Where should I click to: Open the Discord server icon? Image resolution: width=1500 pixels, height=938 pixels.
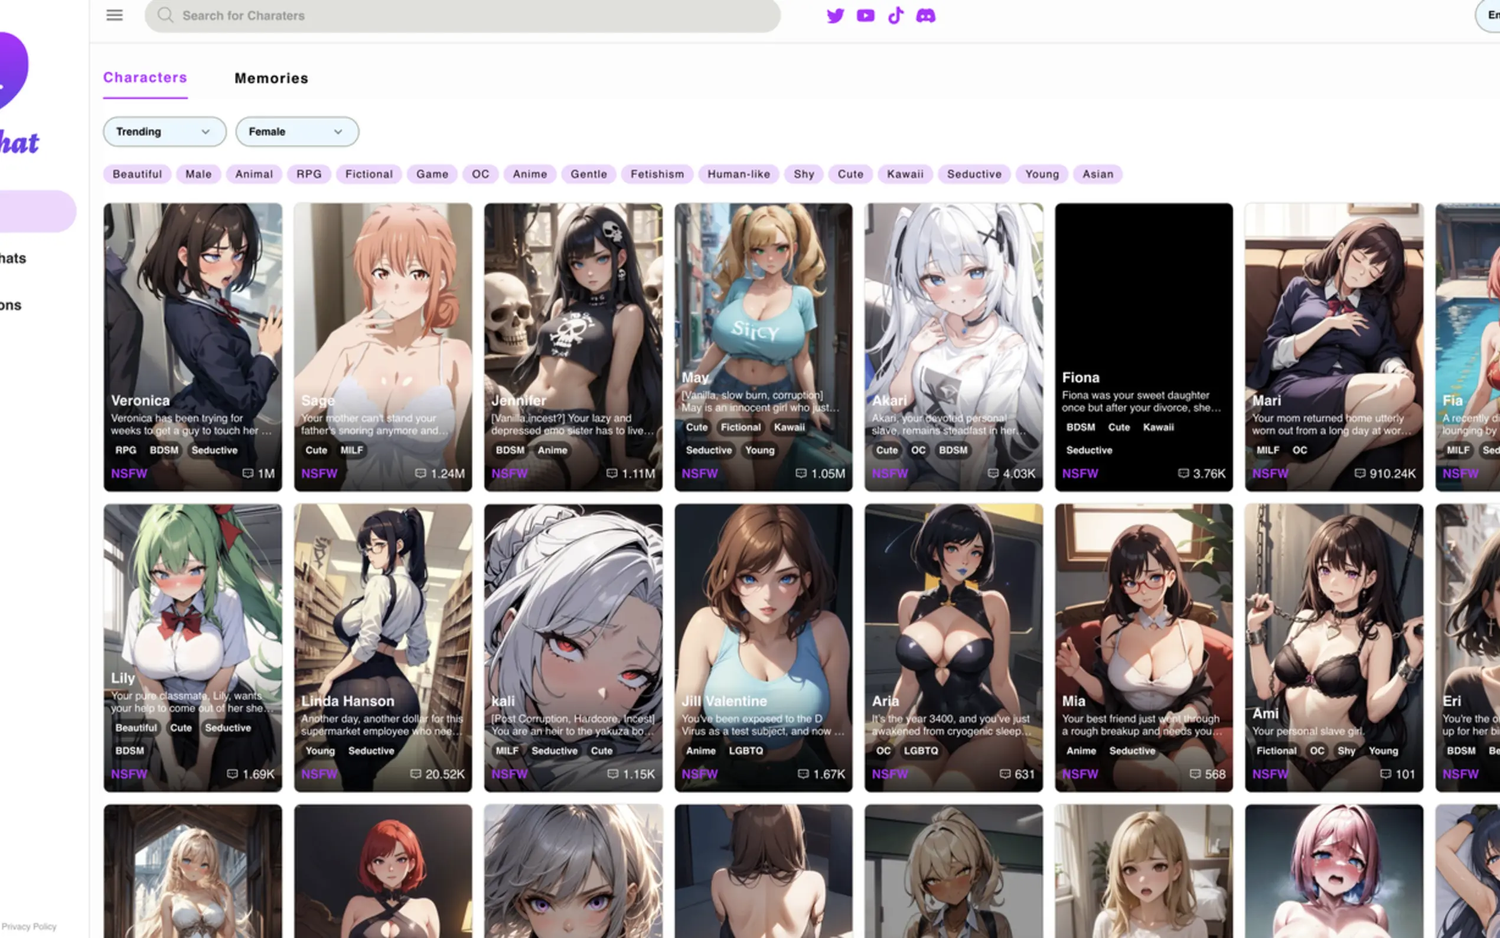pos(926,15)
